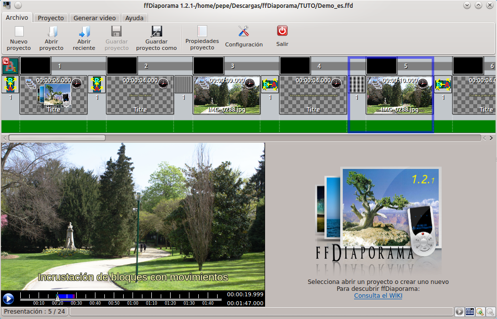Click the project background icon at timeline start
This screenshot has width=497, height=319.
[10, 66]
